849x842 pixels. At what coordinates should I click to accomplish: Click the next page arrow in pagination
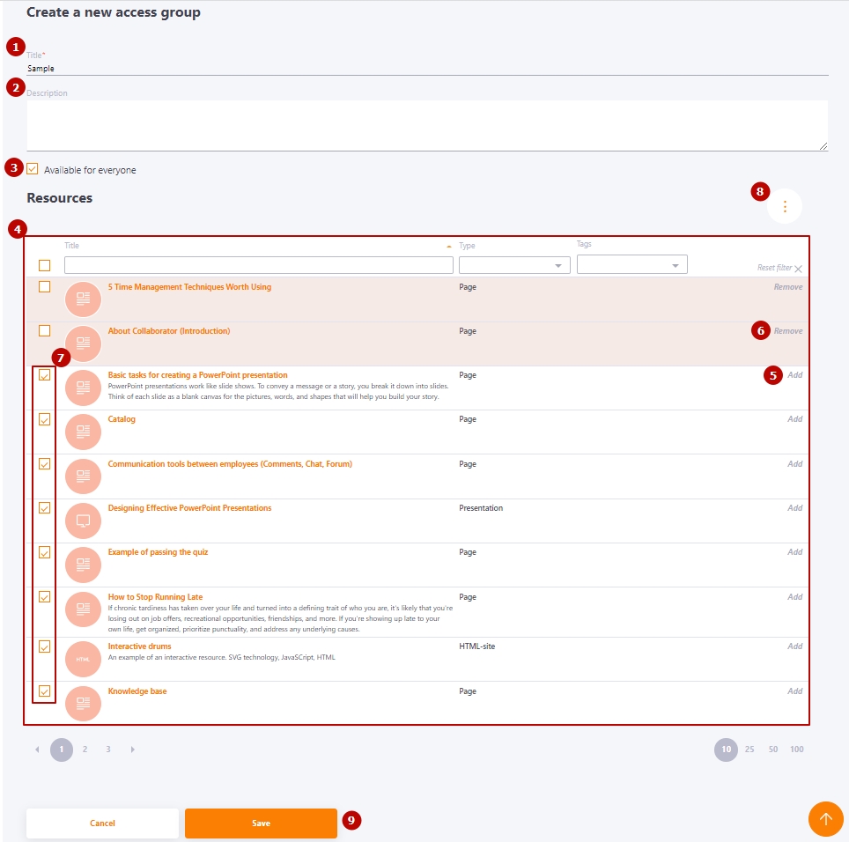click(132, 749)
